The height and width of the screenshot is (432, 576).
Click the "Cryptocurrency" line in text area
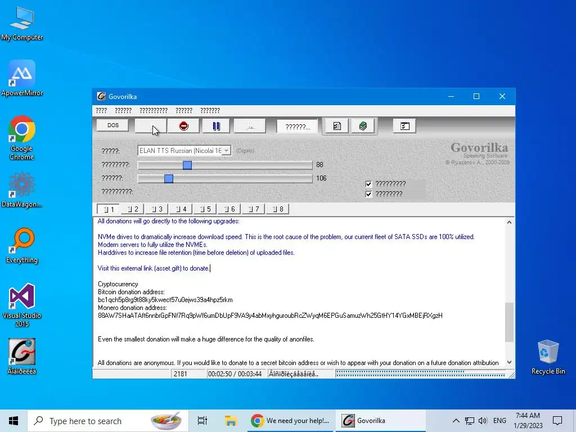pos(118,284)
